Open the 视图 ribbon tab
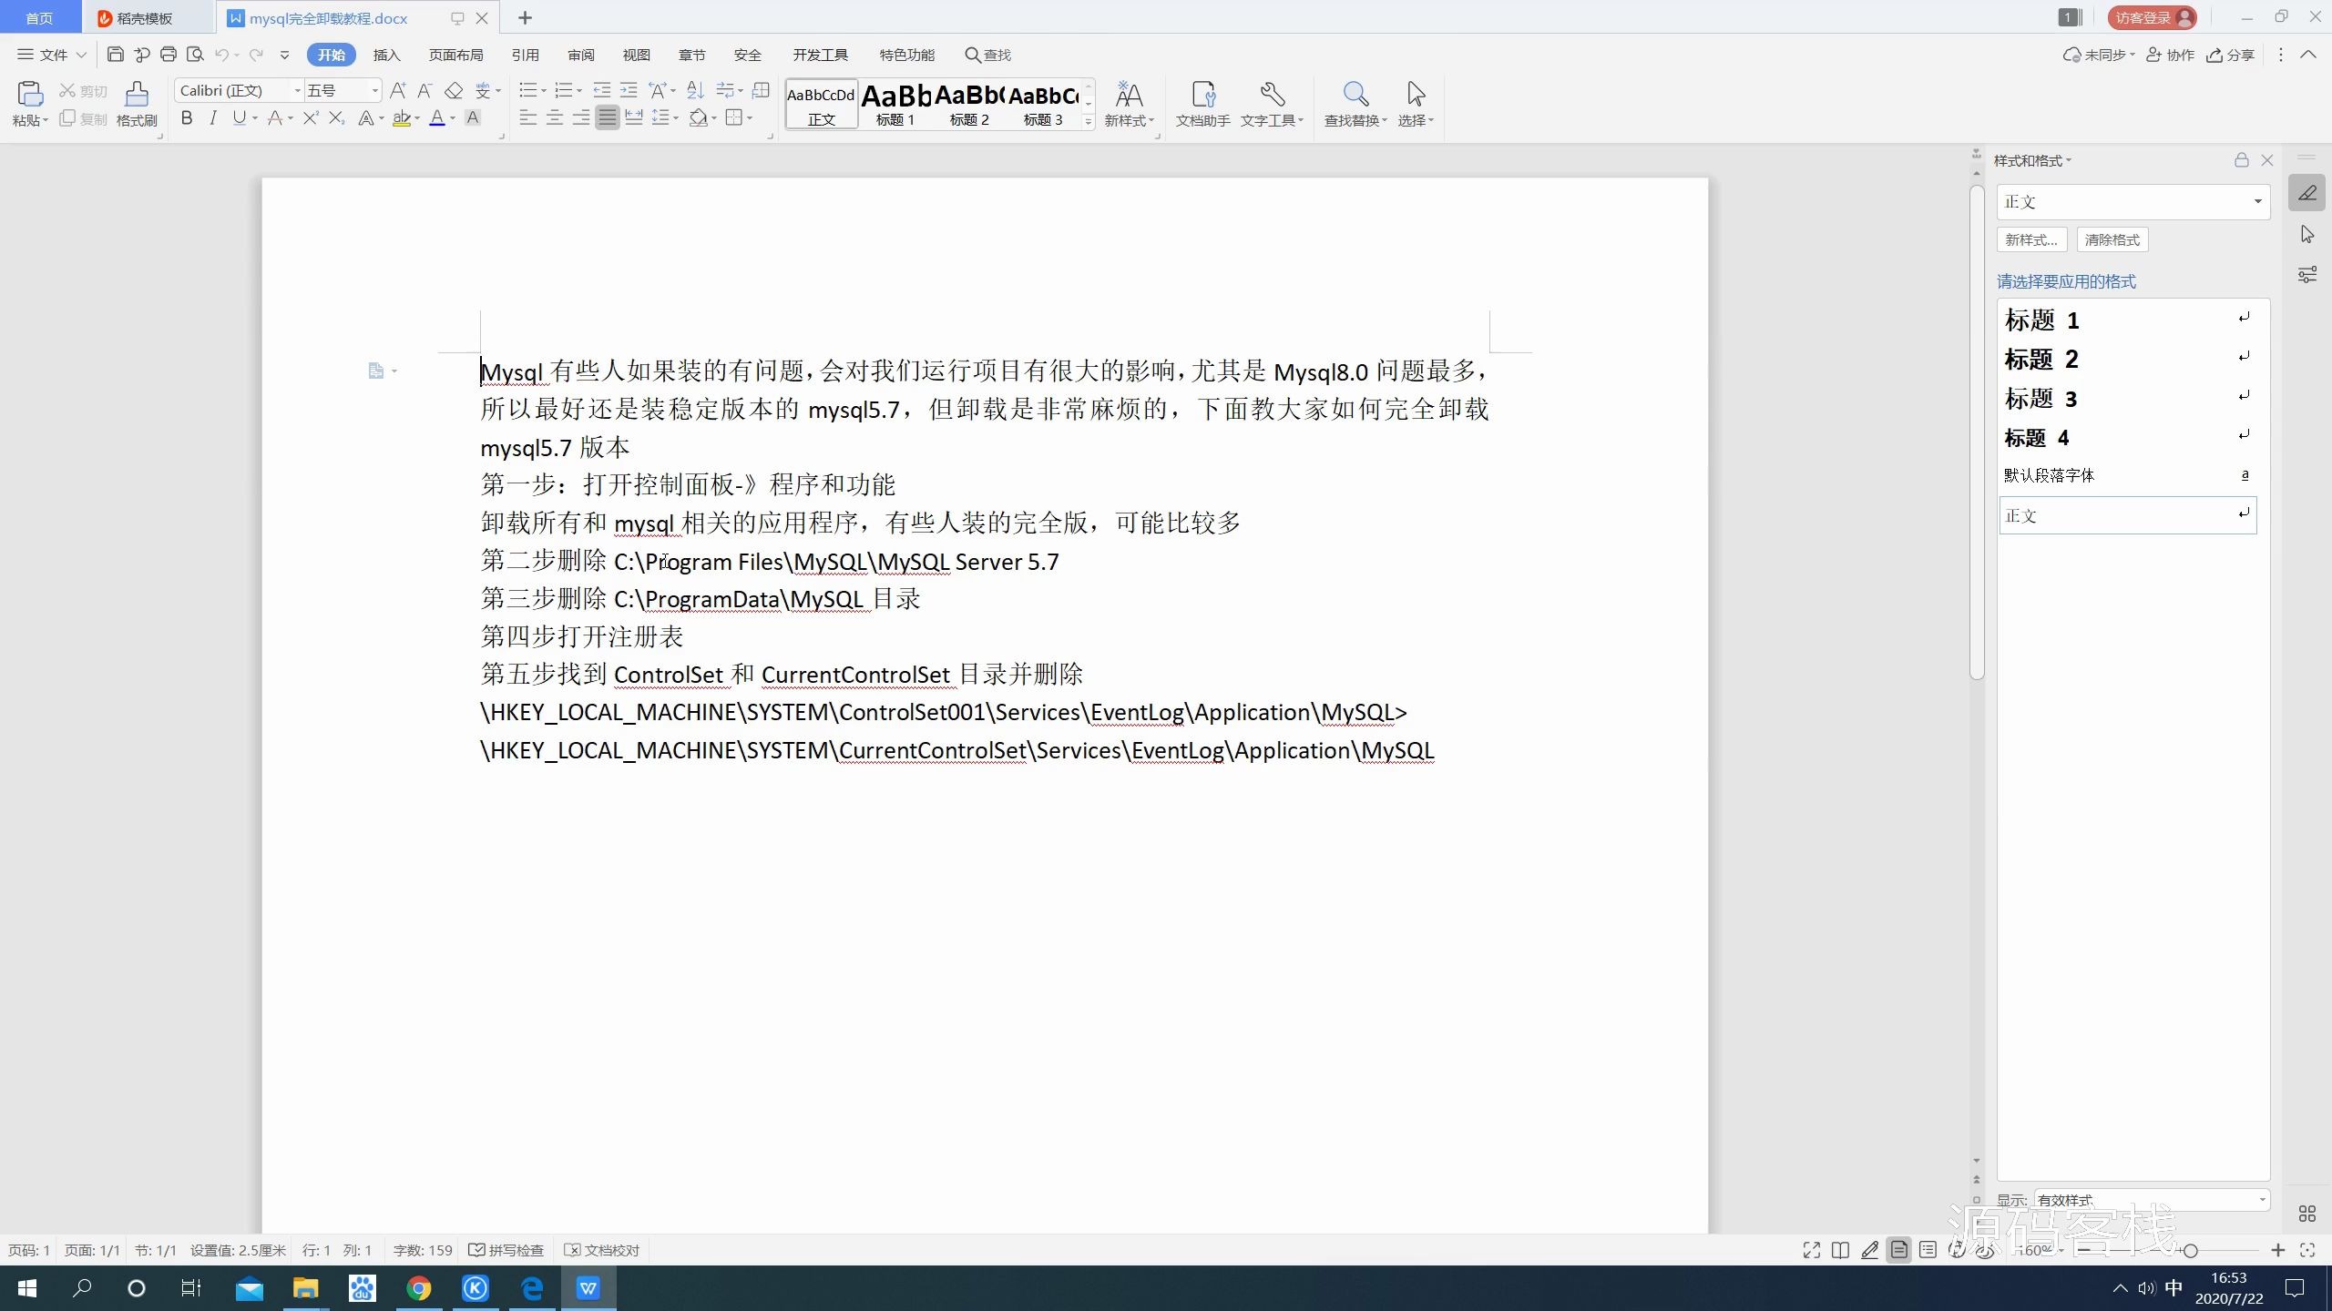 [x=636, y=55]
